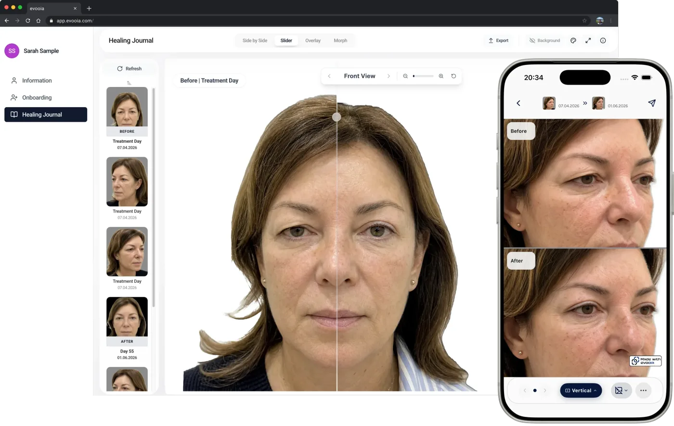Select the Slider comparison tab
Viewport: 674px width, 426px height.
click(x=286, y=40)
